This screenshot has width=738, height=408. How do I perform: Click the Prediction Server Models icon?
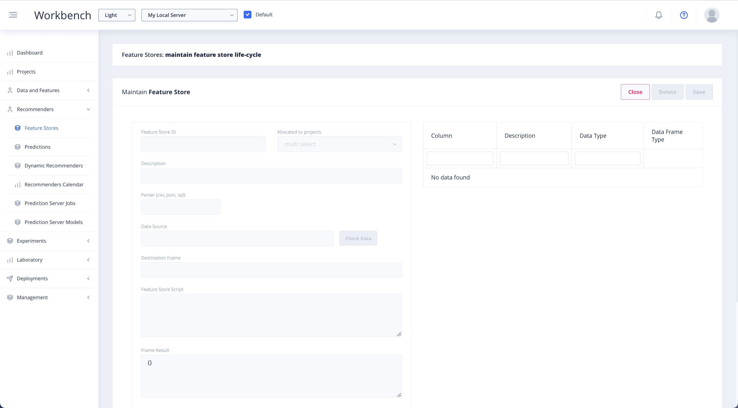(x=18, y=222)
